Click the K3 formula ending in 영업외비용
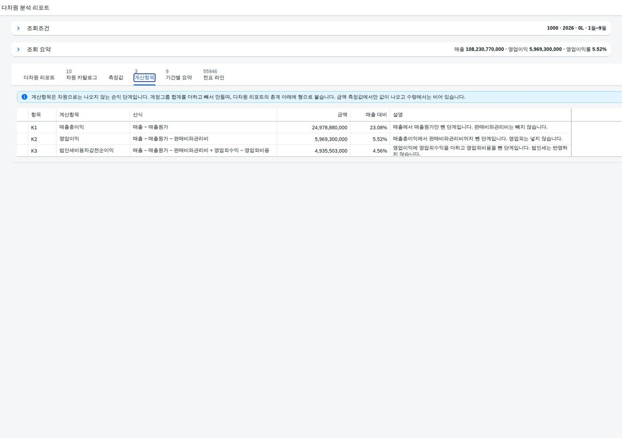622x438 pixels. click(201, 150)
